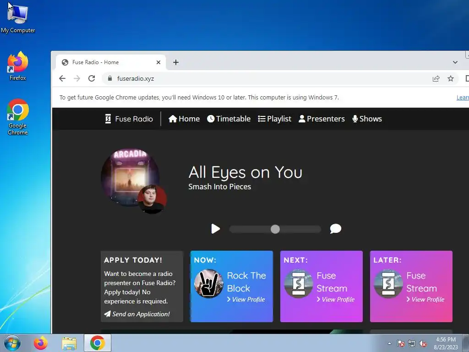
Task: Open the Presenters nav item
Action: pyautogui.click(x=322, y=119)
